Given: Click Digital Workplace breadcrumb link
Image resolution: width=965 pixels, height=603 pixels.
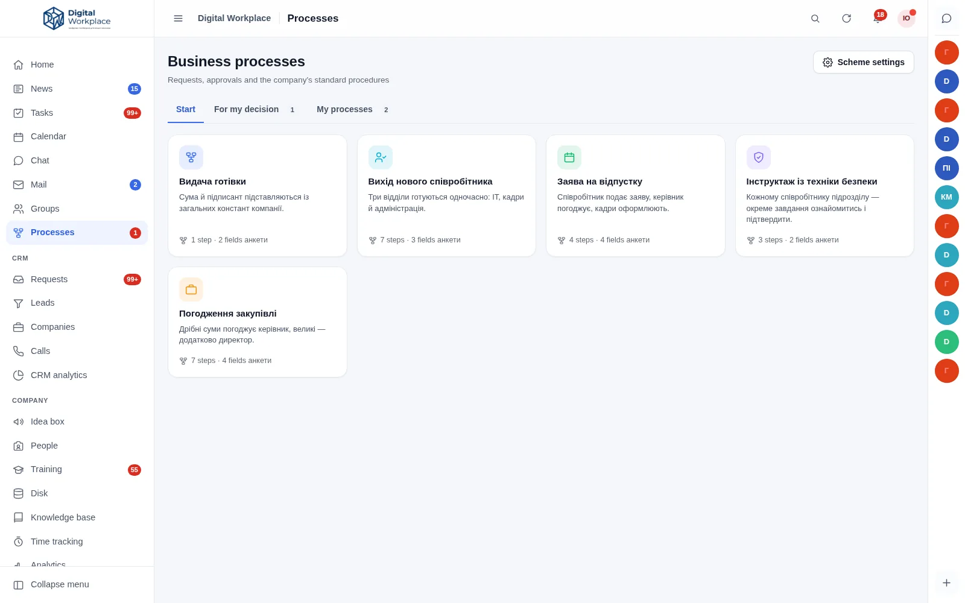Looking at the screenshot, I should [234, 18].
